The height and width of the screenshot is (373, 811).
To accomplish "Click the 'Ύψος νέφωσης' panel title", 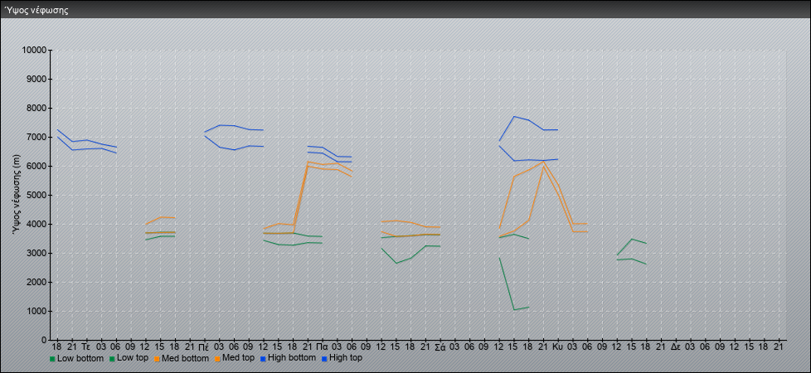I will coord(36,10).
